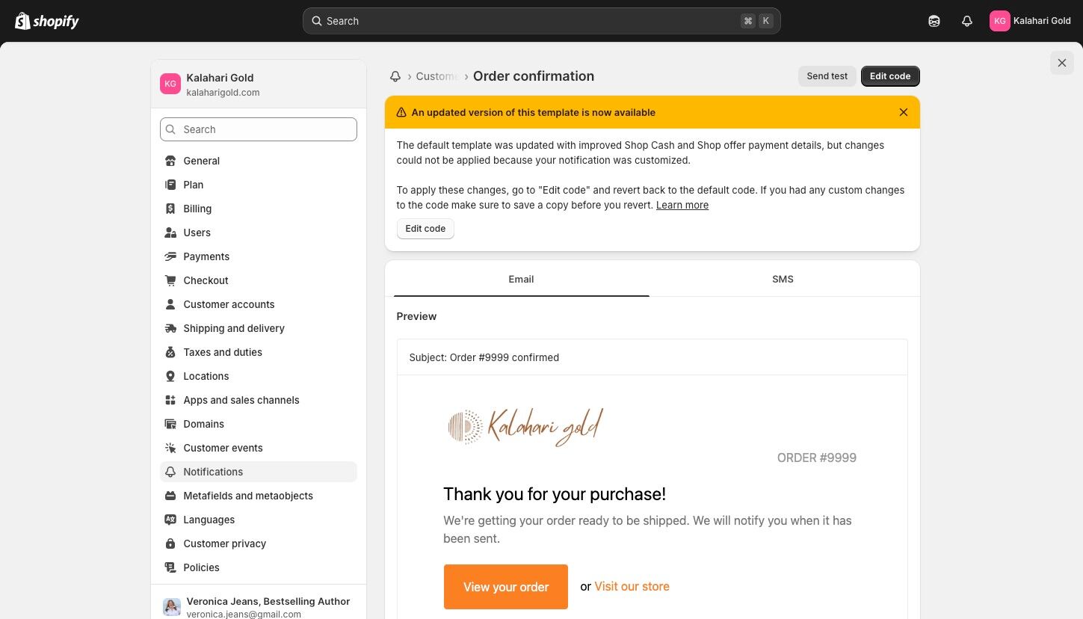Select the Email tab
This screenshot has height=619, width=1083.
(521, 279)
